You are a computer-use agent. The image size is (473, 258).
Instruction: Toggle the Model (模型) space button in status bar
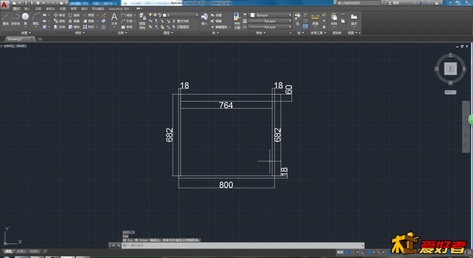point(340,252)
